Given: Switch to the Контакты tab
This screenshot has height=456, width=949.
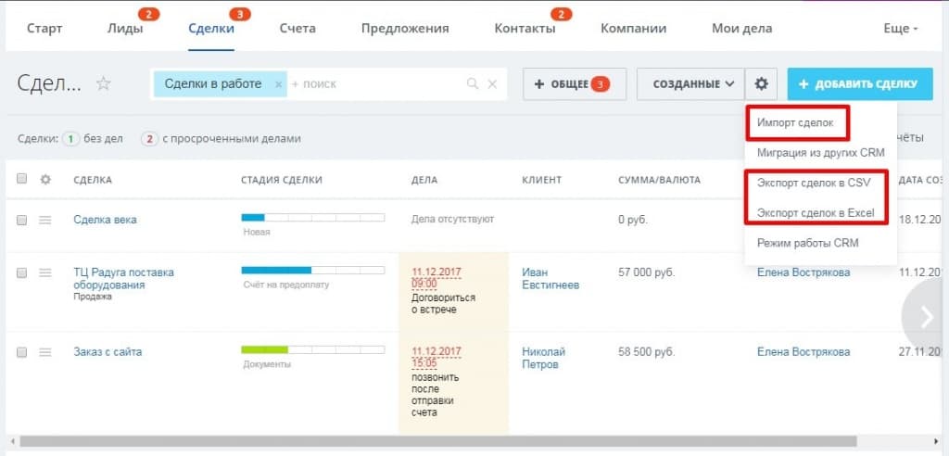Looking at the screenshot, I should (x=525, y=29).
